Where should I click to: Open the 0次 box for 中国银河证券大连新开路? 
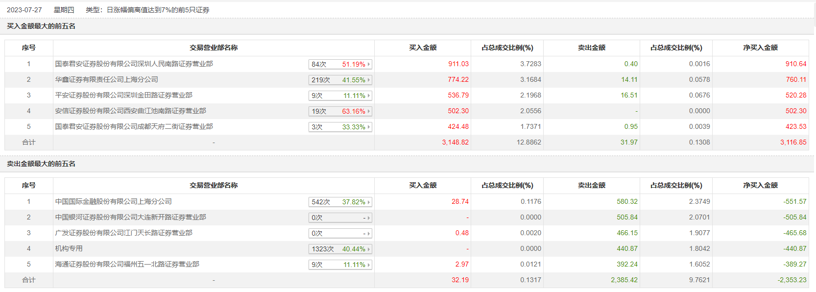(340, 218)
